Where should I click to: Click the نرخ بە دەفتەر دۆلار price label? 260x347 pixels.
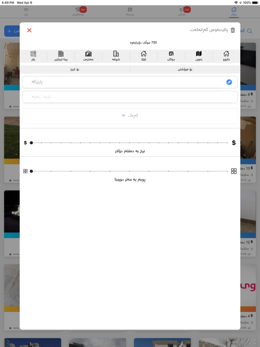click(x=130, y=151)
